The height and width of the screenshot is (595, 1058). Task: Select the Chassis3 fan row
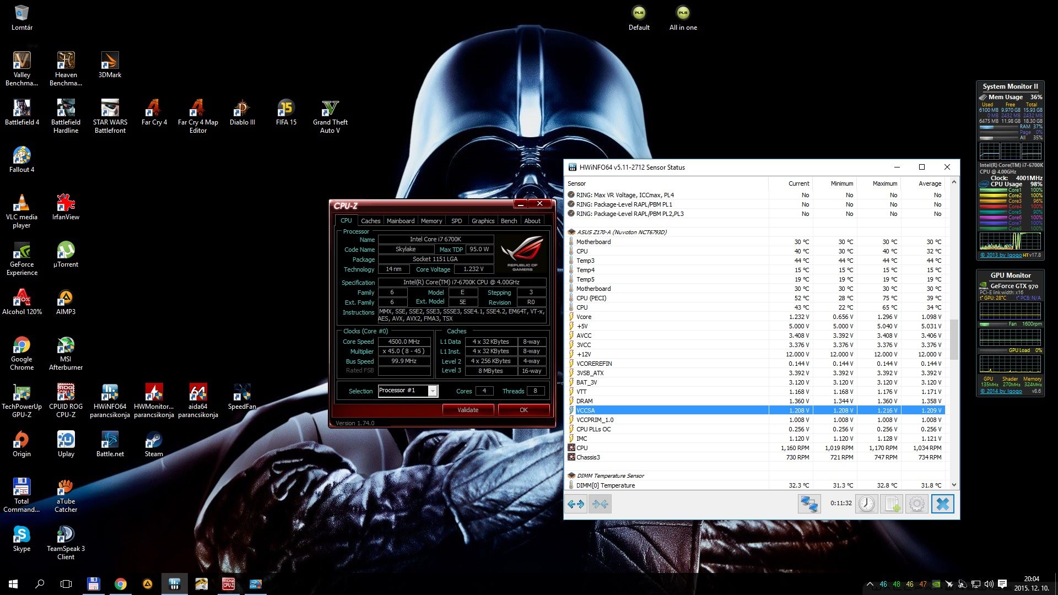(755, 457)
